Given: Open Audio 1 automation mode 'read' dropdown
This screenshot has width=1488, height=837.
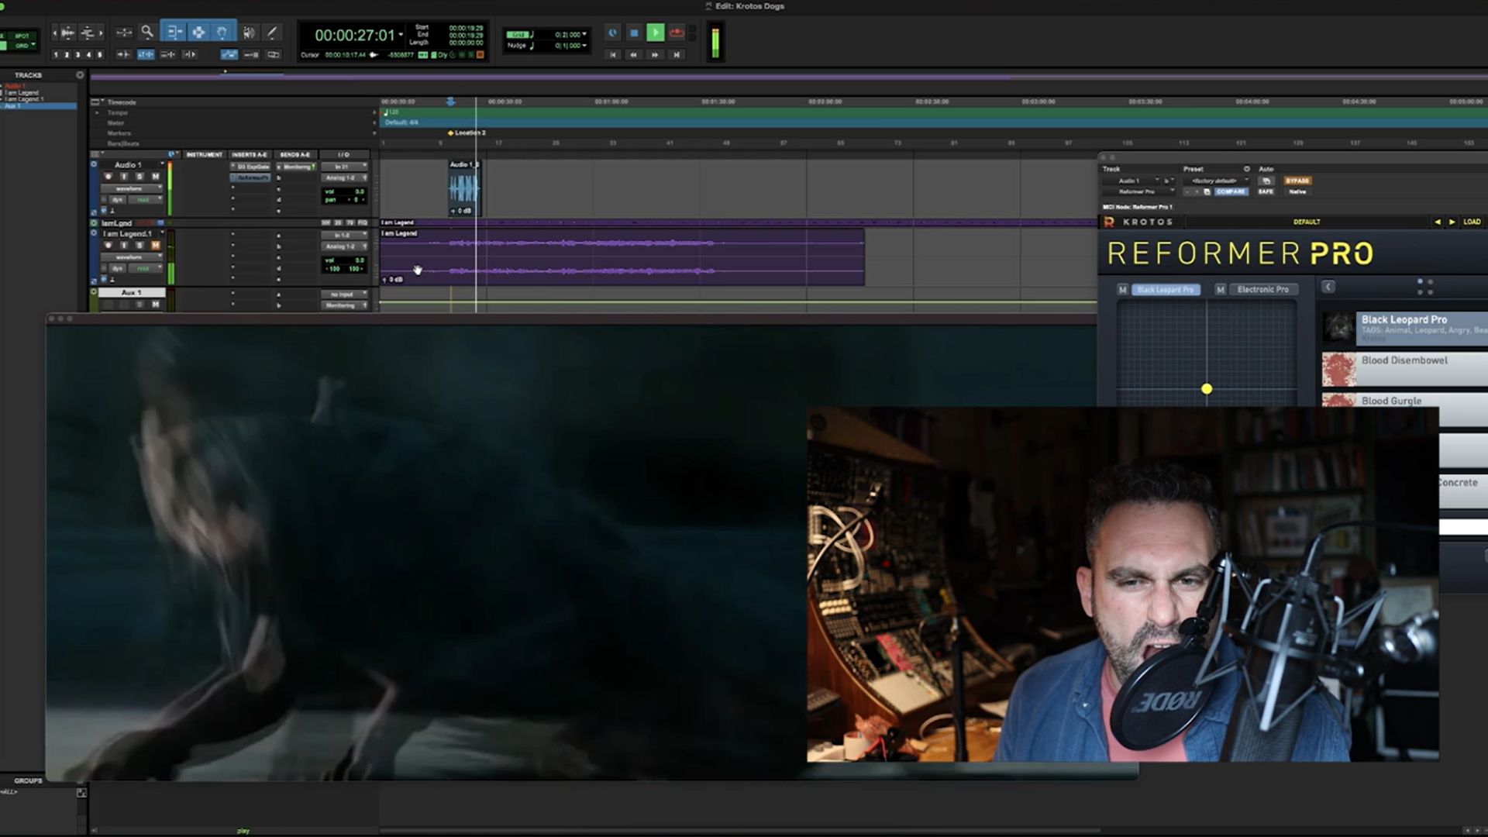Looking at the screenshot, I should click(x=146, y=199).
